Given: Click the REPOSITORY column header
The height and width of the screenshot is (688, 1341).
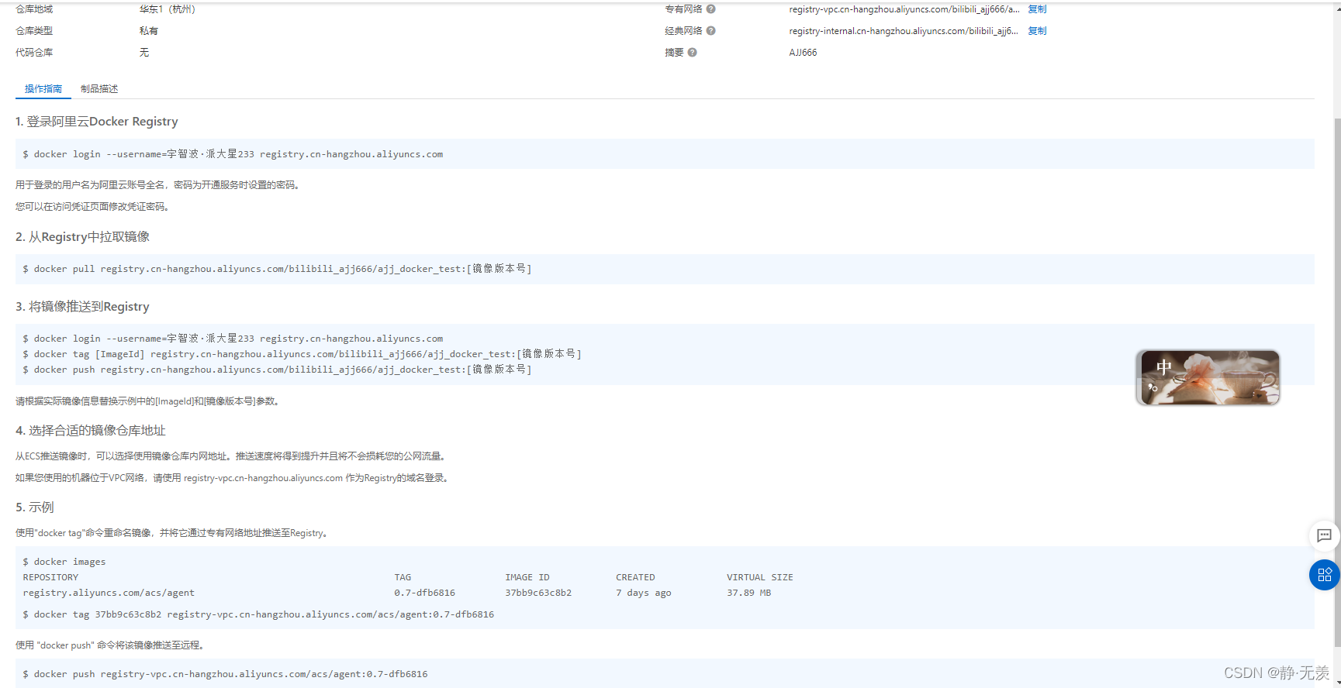Looking at the screenshot, I should [50, 577].
